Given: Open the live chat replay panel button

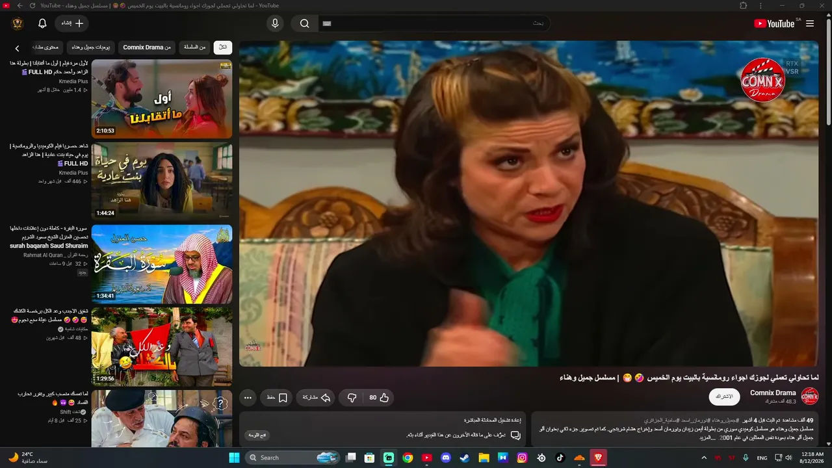Looking at the screenshot, I should click(x=257, y=435).
